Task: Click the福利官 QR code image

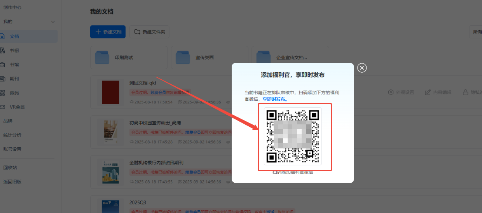Action: (293, 136)
